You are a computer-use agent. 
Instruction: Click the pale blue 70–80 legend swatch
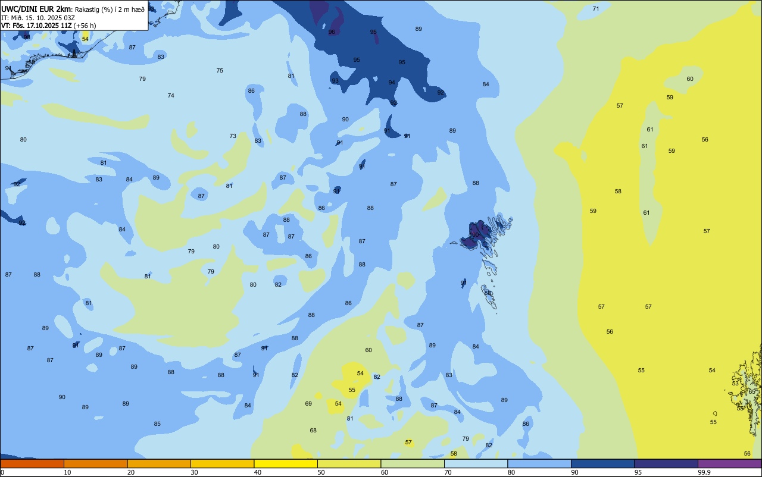(x=476, y=464)
